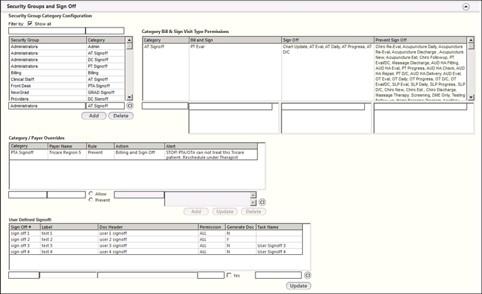
Task: Click Update under User Defined Signoff
Action: (x=298, y=286)
